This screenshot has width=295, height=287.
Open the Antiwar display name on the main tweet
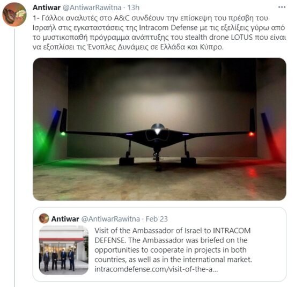pyautogui.click(x=47, y=8)
